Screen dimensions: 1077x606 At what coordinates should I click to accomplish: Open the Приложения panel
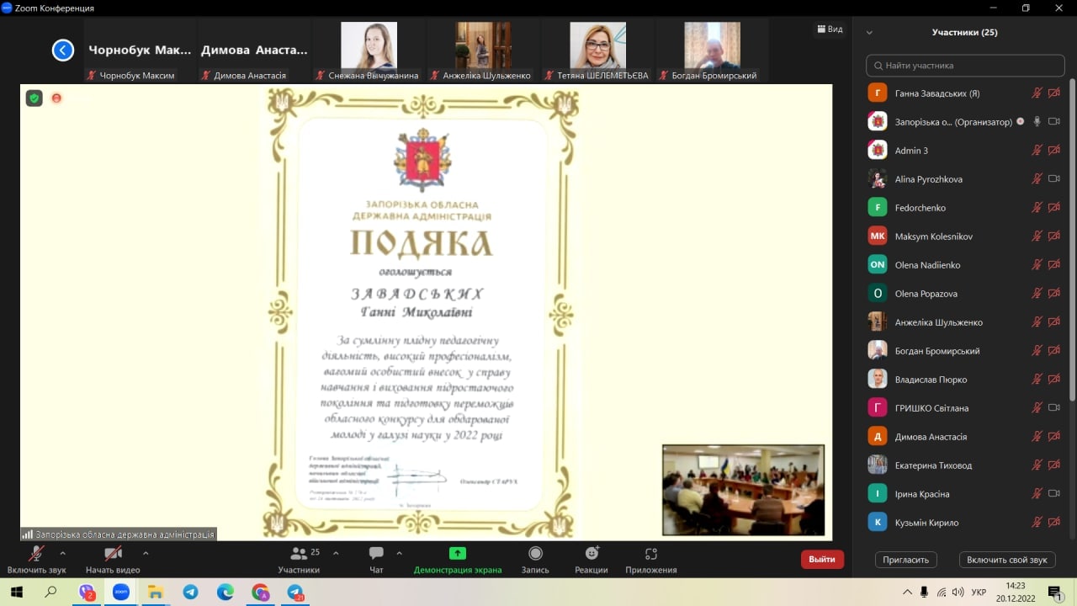coord(650,558)
